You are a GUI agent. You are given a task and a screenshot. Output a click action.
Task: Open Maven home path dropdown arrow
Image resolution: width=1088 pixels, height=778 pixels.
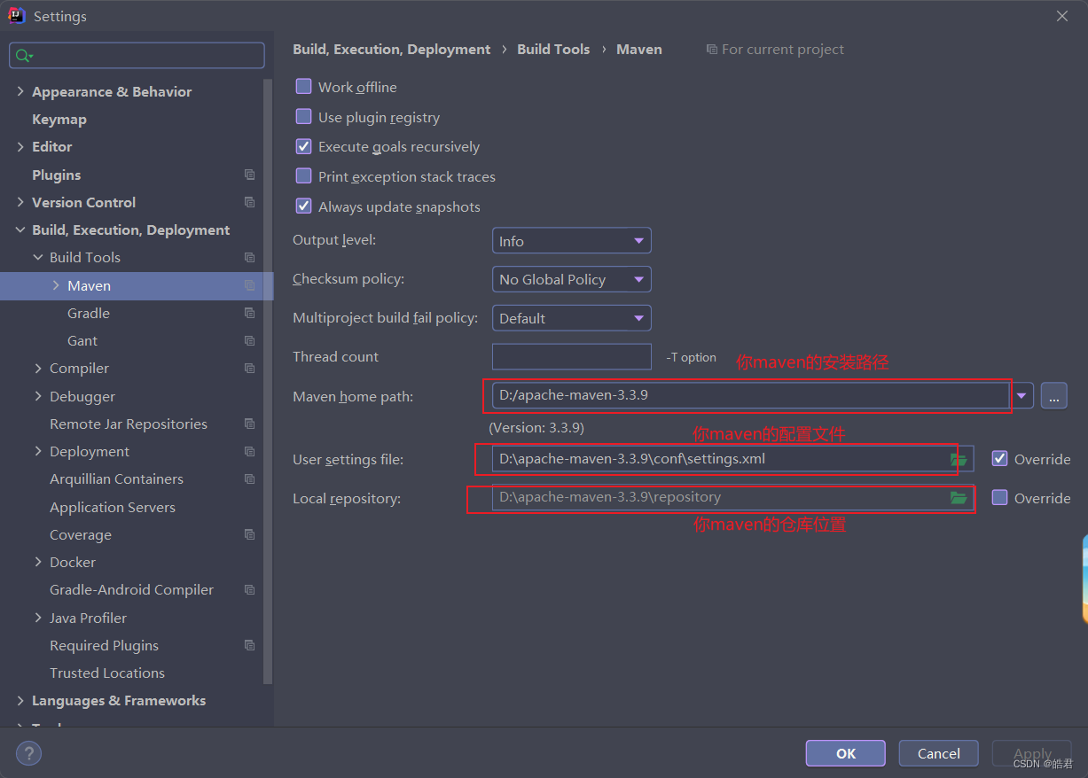pos(1022,396)
